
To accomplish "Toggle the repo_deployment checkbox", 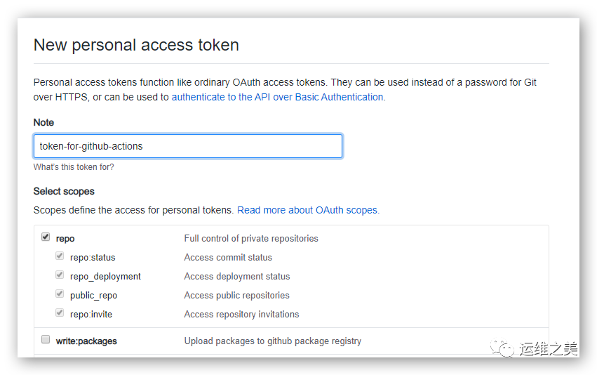I will tap(60, 275).
